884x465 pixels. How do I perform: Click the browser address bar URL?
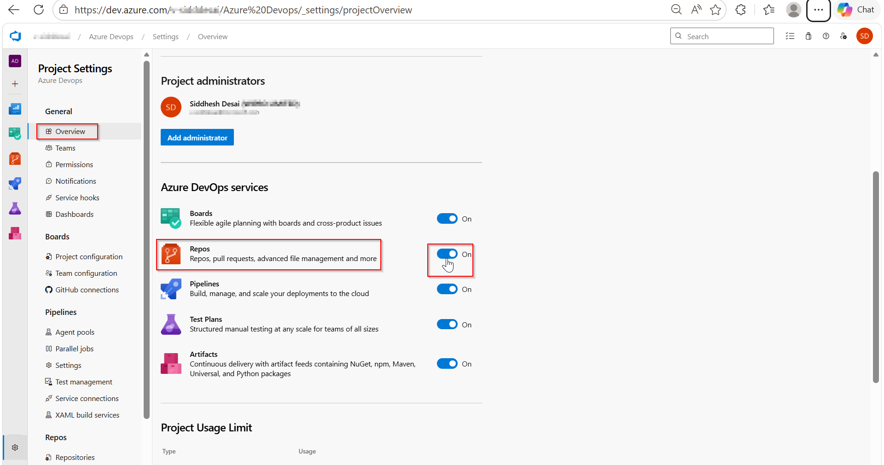coord(243,10)
